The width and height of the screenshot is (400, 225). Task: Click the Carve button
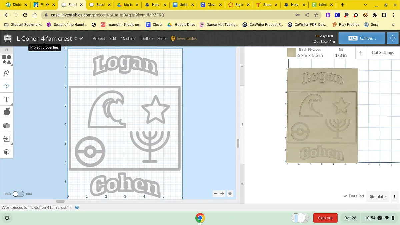pos(362,38)
